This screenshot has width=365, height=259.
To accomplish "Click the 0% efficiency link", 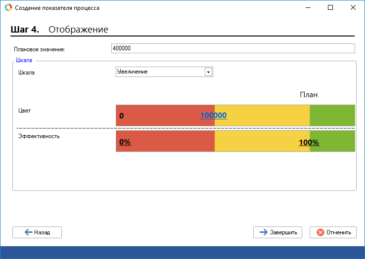I will coord(125,142).
